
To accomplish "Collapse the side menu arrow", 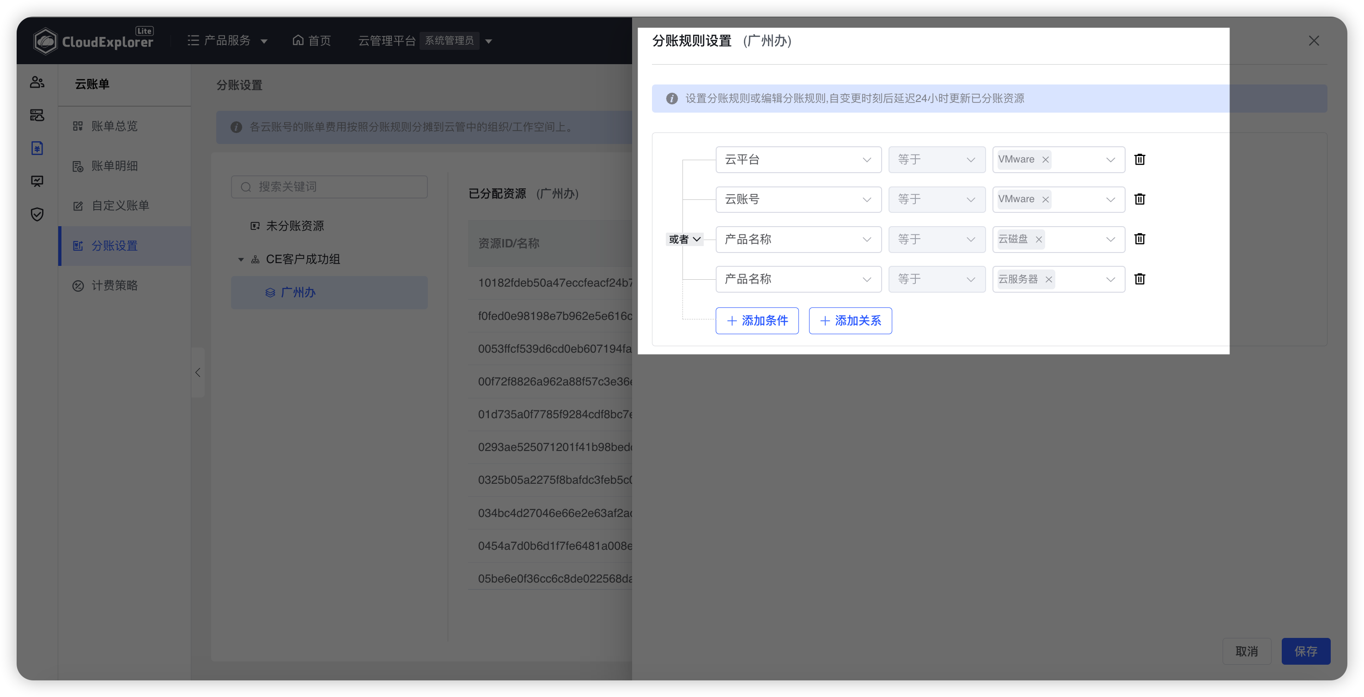I will point(197,373).
